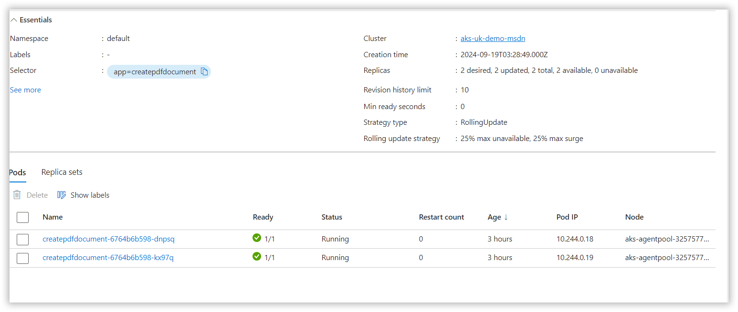
Task: Collapse the Essentials section
Action: click(x=14, y=20)
